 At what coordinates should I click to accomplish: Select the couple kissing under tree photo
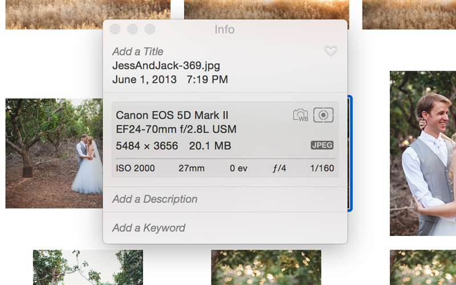54,153
